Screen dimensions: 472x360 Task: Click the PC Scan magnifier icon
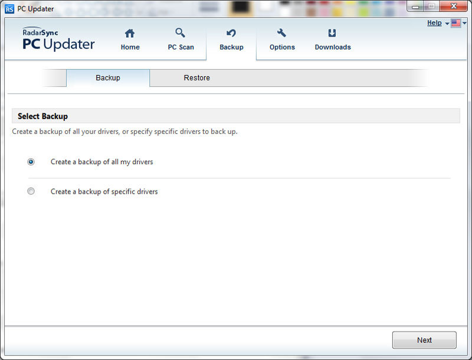[x=181, y=32]
